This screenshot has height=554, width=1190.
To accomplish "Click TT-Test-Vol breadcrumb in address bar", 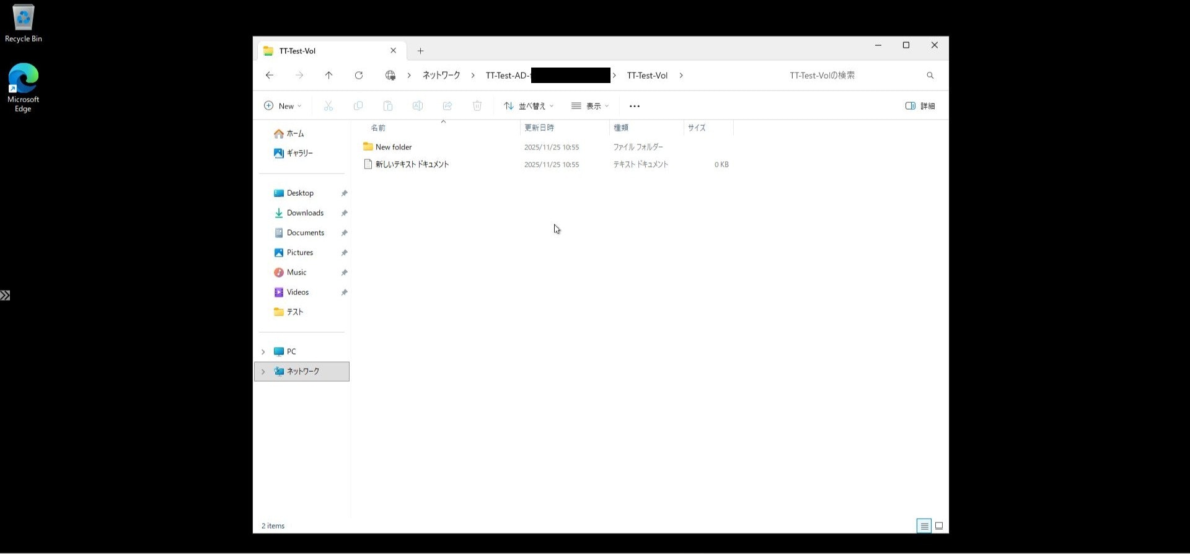I will click(x=647, y=76).
